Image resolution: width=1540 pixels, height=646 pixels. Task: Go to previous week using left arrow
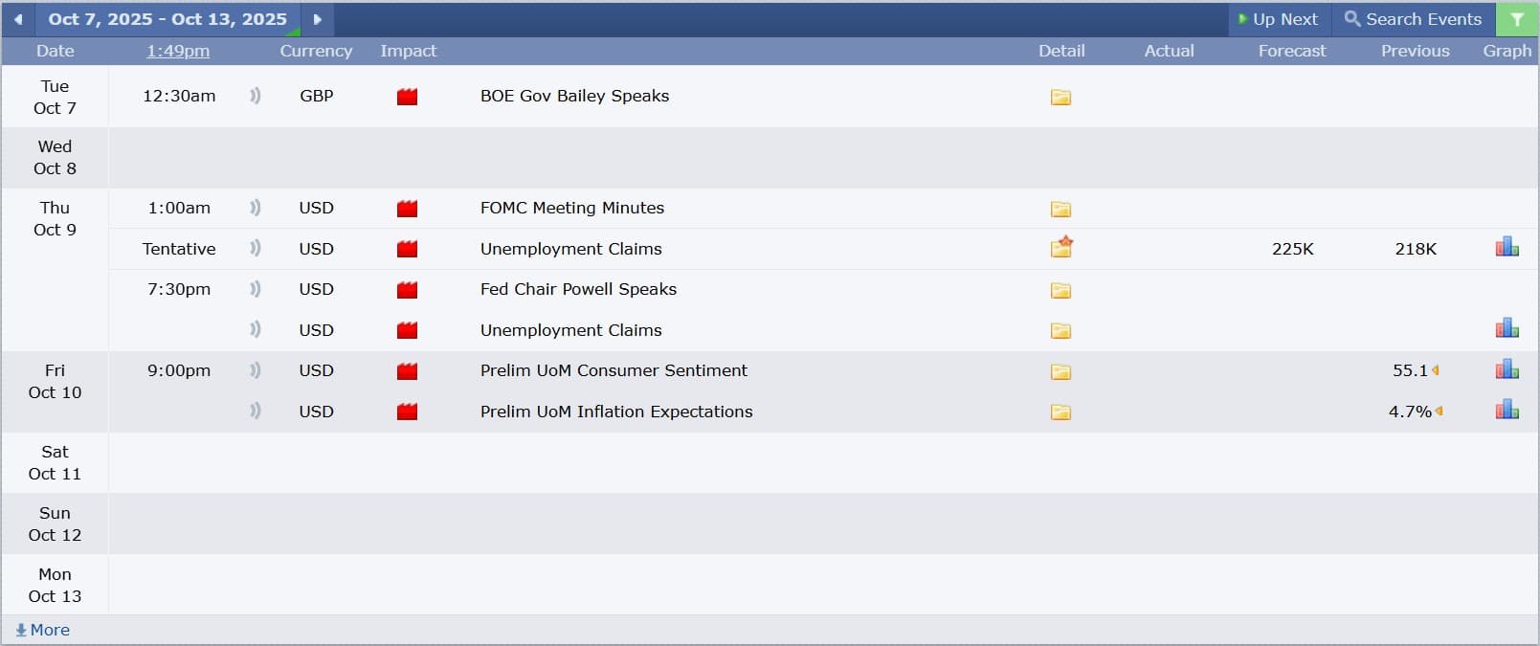18,19
